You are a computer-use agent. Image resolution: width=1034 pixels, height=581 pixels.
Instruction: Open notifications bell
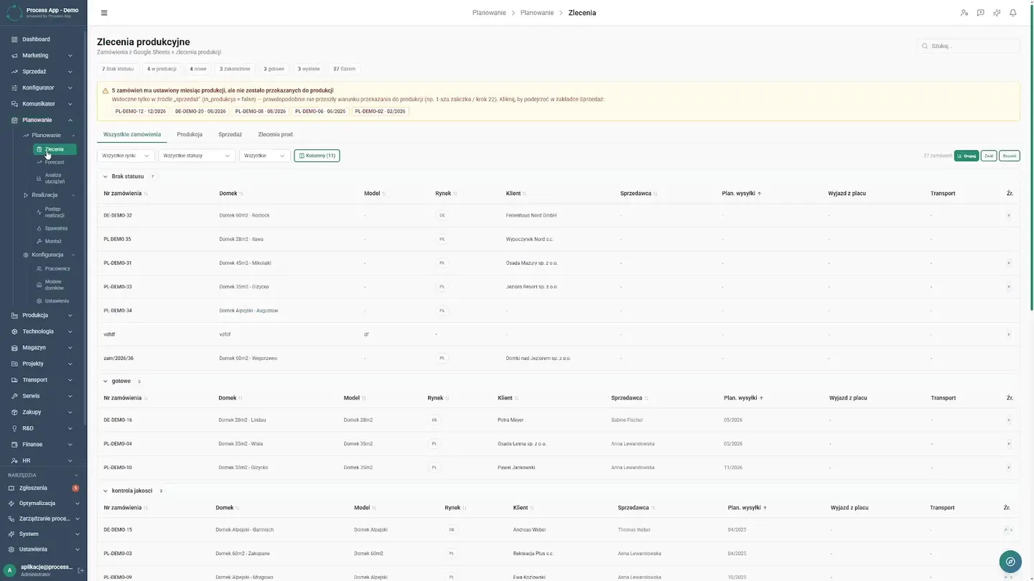tap(1013, 13)
